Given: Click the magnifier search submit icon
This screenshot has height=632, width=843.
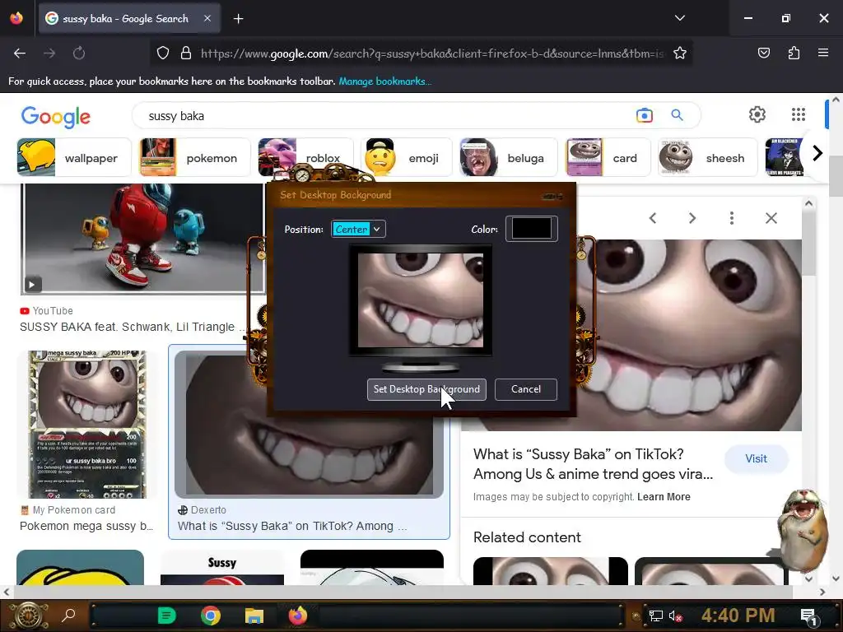Looking at the screenshot, I should 677,115.
